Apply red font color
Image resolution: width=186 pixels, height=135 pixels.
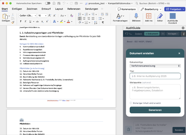point(69,21)
